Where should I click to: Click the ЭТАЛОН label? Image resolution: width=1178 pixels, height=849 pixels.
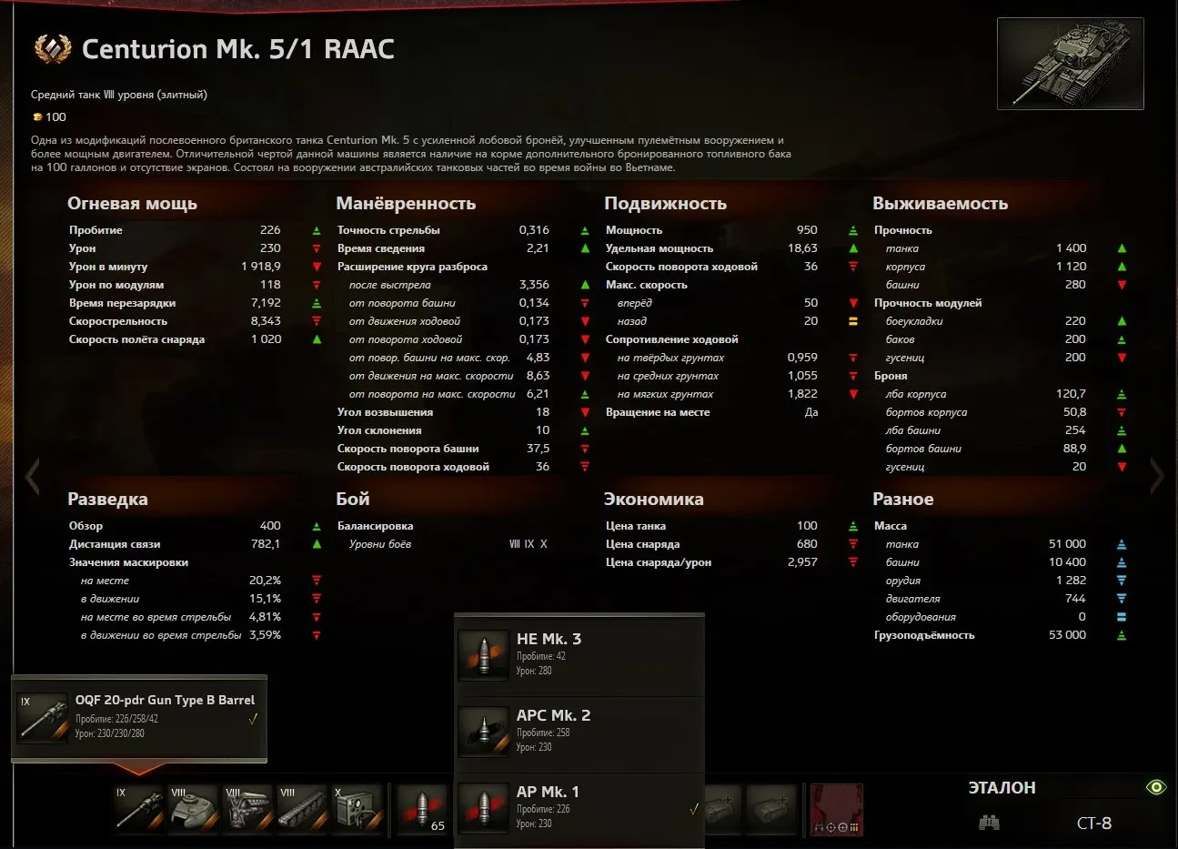[1002, 788]
